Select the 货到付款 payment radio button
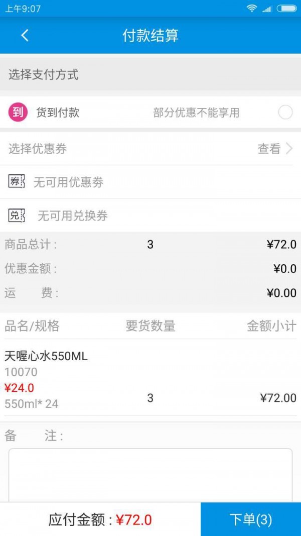This screenshot has height=536, width=301. click(285, 112)
